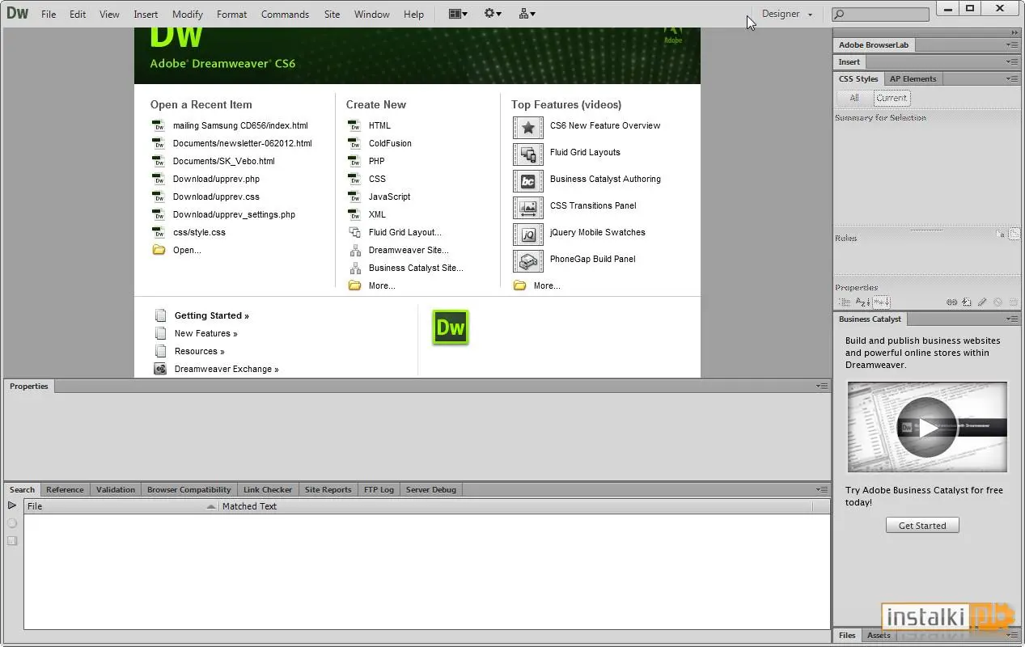Click the Get Started button
Screen dimensions: 1025x647
tap(922, 526)
